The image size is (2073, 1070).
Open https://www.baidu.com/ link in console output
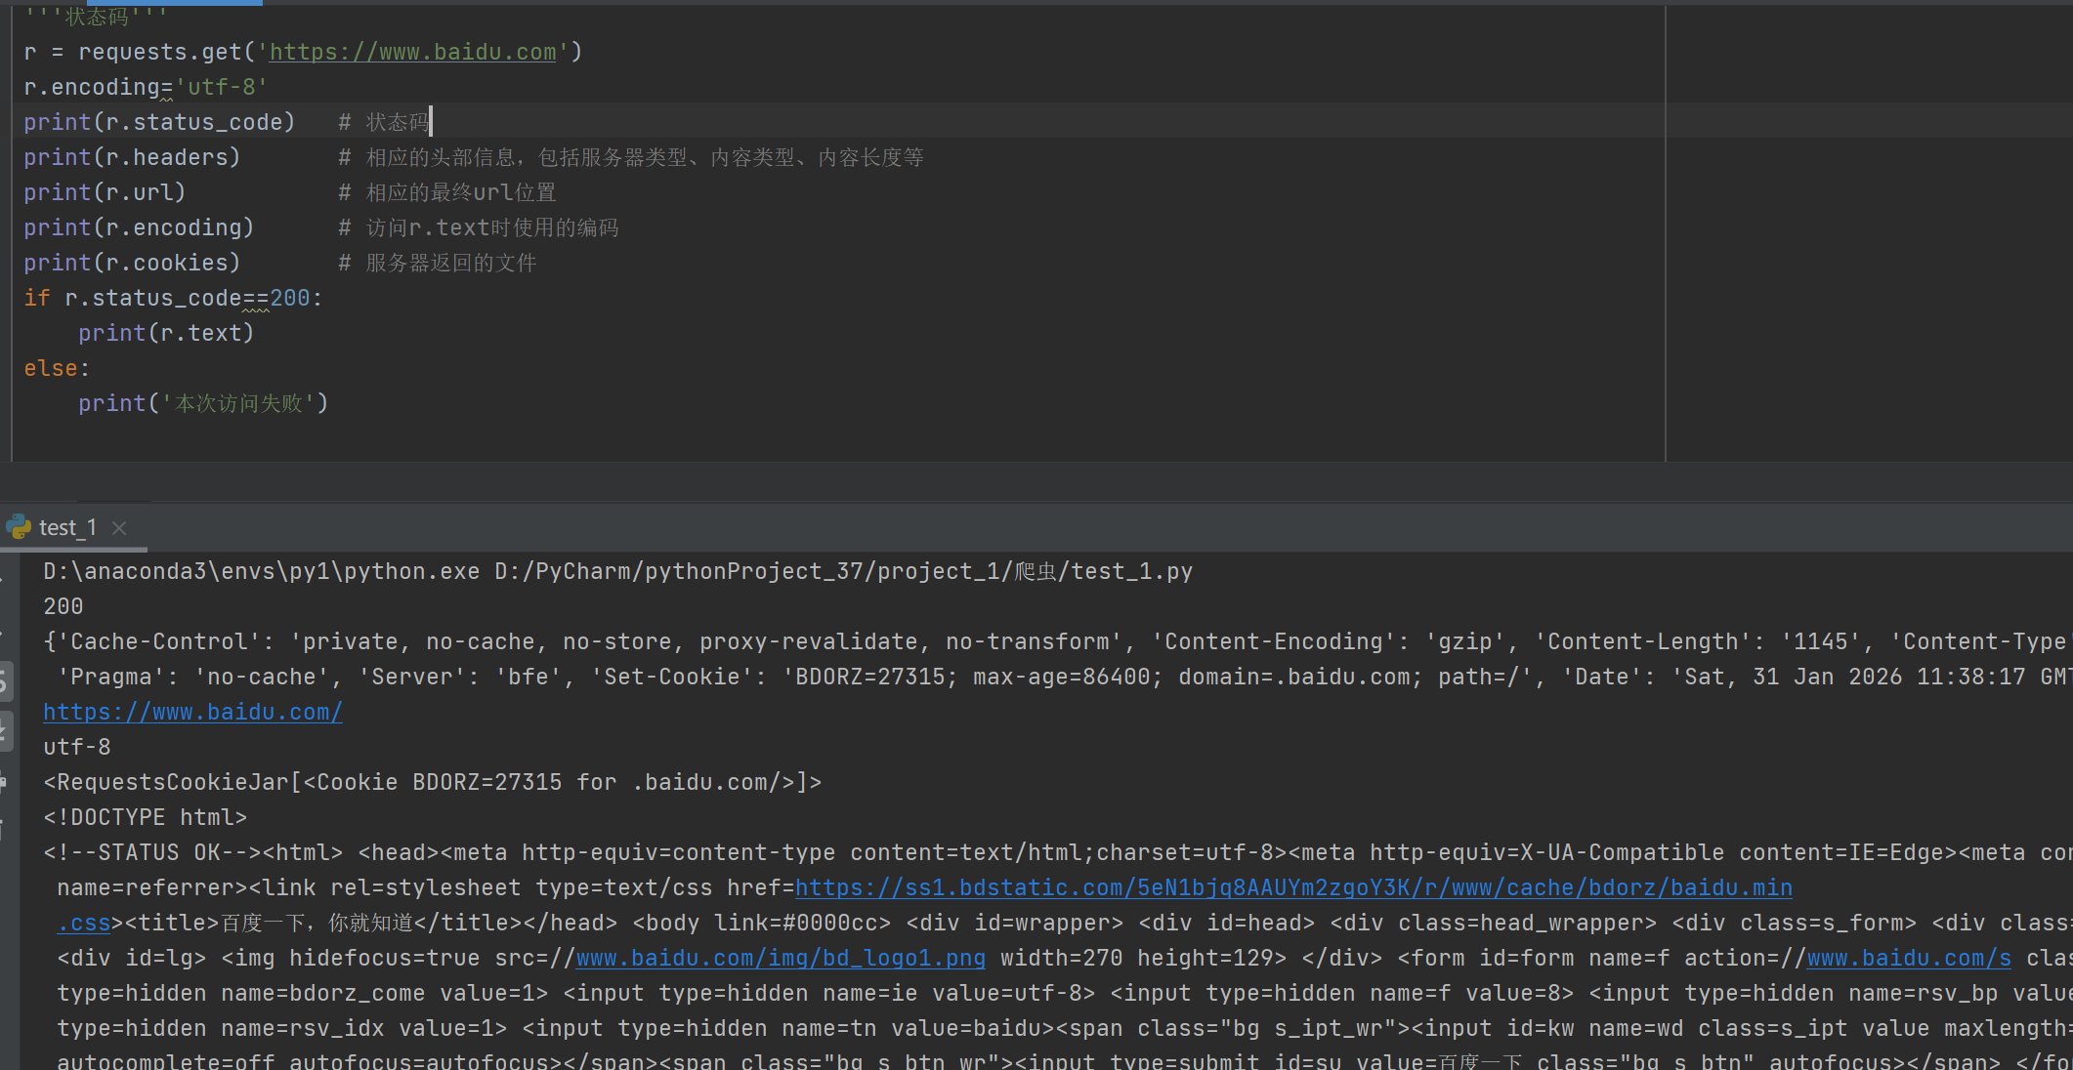tap(192, 713)
